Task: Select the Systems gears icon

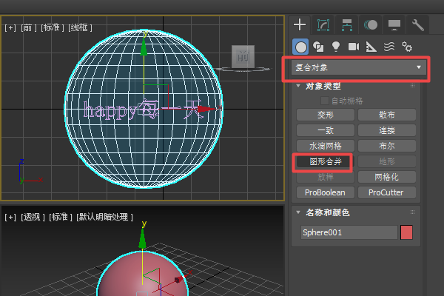Action: (407, 47)
